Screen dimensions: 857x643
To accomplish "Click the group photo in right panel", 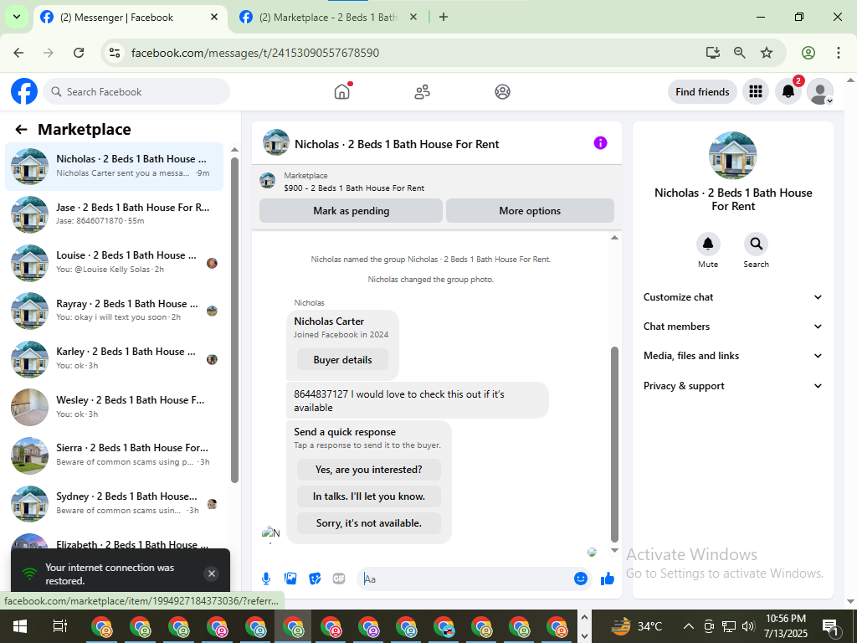I will [732, 155].
